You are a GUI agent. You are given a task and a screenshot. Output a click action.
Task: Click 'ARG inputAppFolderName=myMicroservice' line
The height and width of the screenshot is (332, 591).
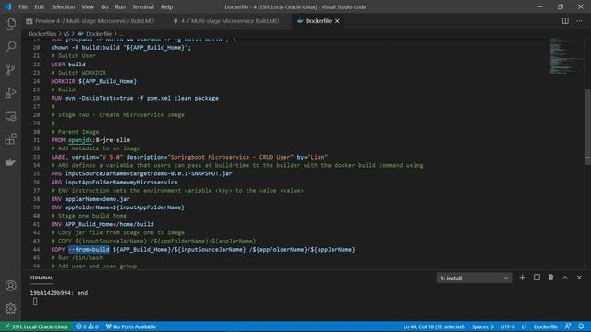point(115,183)
